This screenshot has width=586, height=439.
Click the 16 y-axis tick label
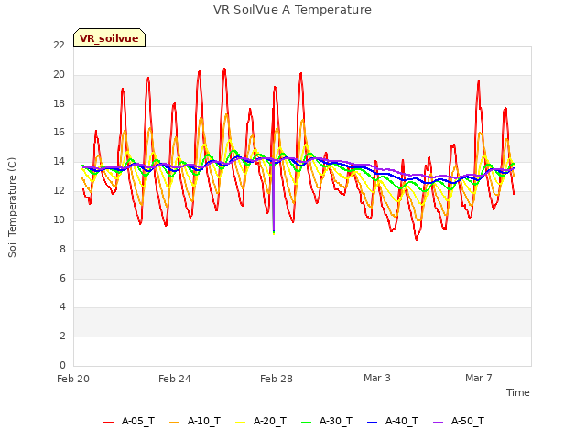59,132
